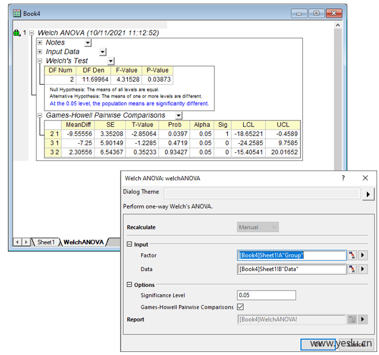Open the Input Data dropdown arrow

tap(103, 52)
